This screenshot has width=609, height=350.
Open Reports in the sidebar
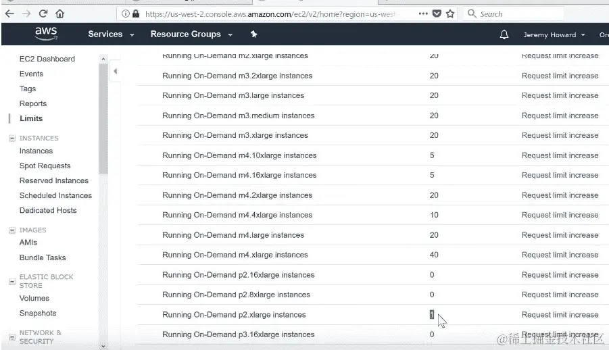(x=33, y=103)
